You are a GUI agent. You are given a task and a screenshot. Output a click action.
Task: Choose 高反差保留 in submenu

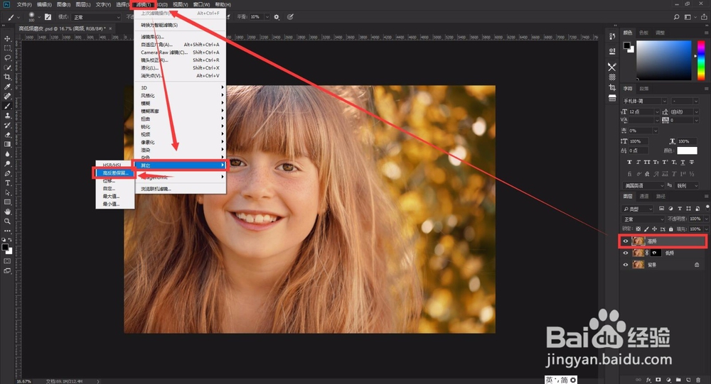(115, 173)
